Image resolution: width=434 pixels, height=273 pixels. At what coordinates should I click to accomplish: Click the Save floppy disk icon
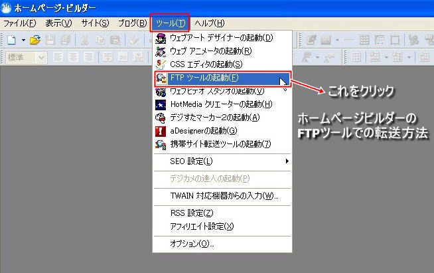pyautogui.click(x=49, y=41)
